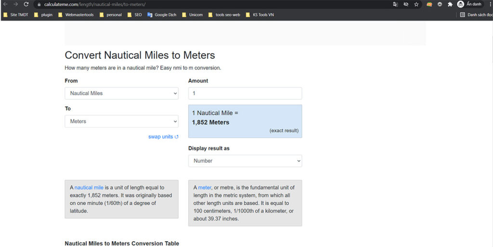The height and width of the screenshot is (247, 493).
Task: Open the Google Dịch bookmark
Action: point(162,15)
